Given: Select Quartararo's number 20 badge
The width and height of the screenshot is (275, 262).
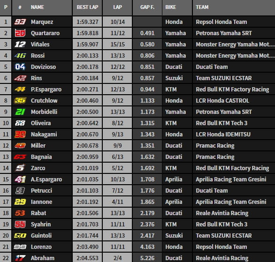Looking at the screenshot, I should point(20,33).
